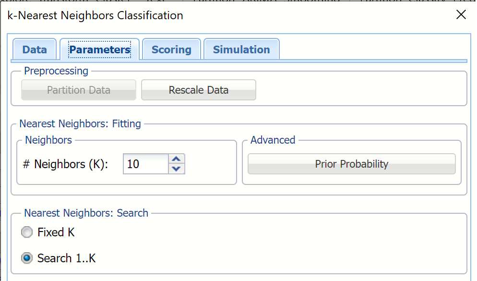The height and width of the screenshot is (281, 477).
Task: Decrease the number of neighbors with down arrow
Action: click(x=177, y=169)
